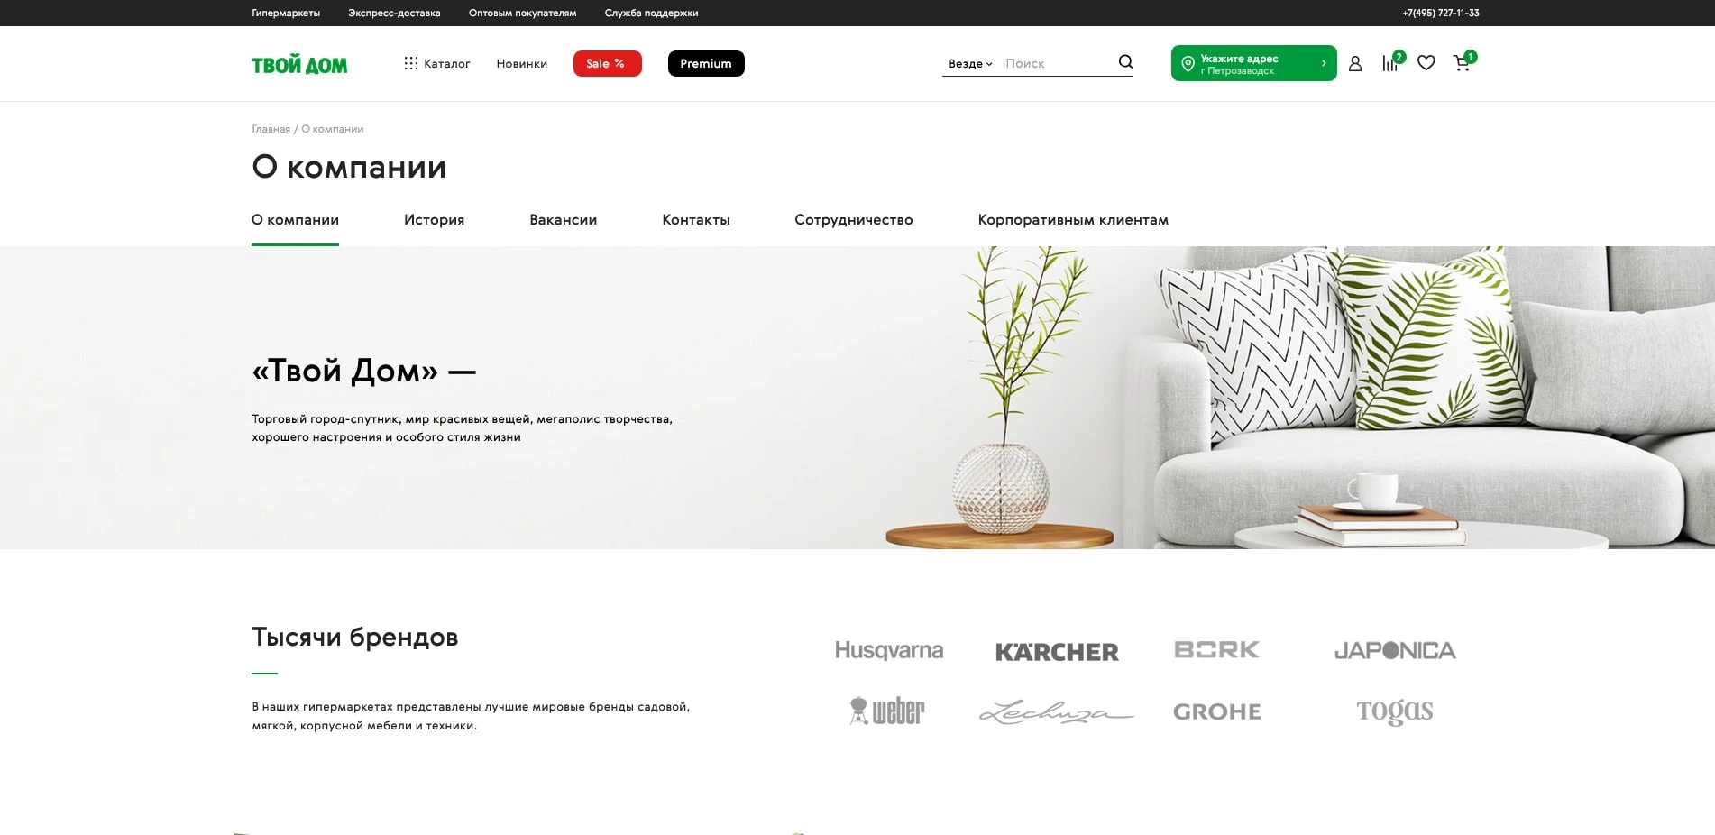Switch to the История tab
This screenshot has width=1715, height=835.
[x=434, y=220]
